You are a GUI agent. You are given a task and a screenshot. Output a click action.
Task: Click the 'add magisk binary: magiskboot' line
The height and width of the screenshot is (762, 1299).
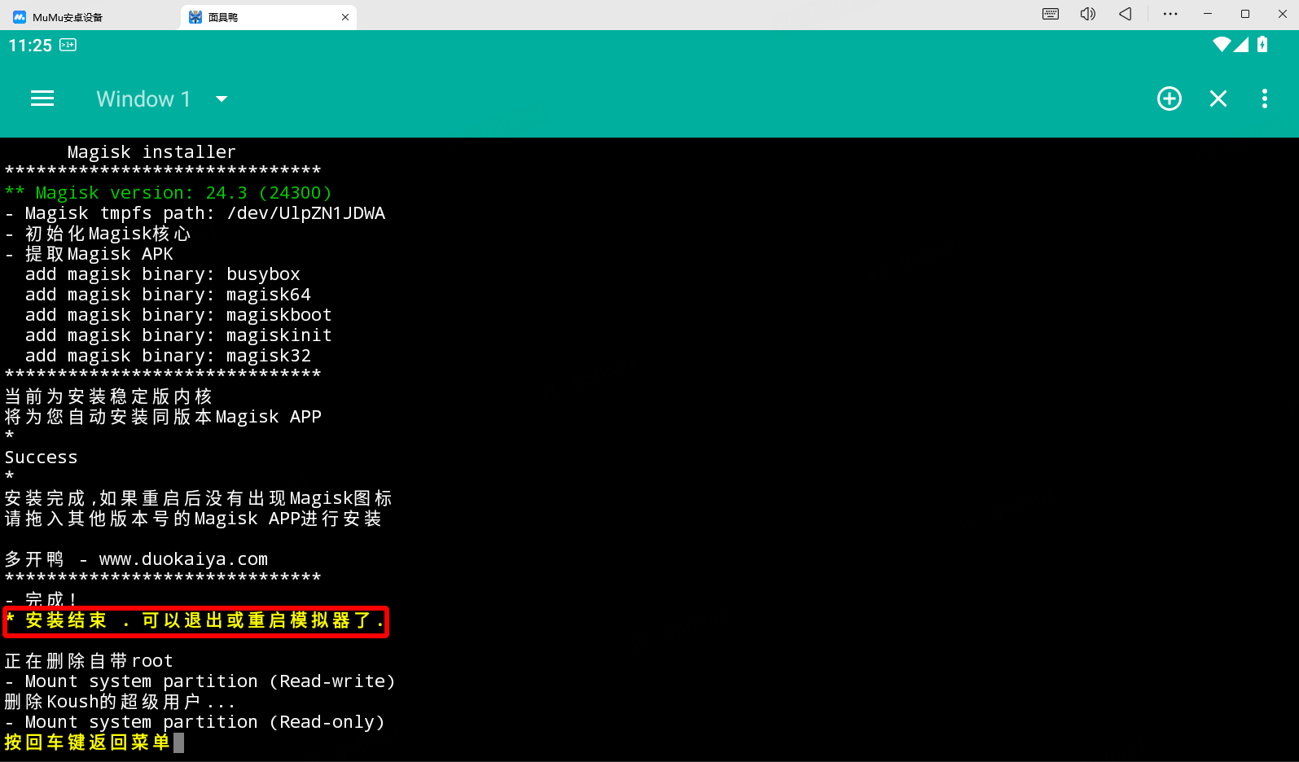click(178, 315)
